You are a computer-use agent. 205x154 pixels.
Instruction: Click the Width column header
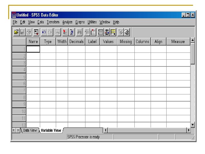tap(62, 42)
